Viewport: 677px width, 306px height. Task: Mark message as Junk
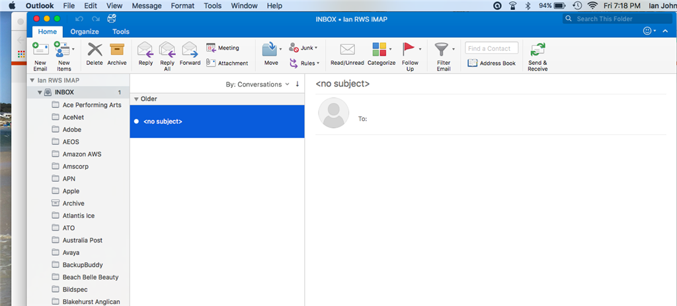pos(303,48)
